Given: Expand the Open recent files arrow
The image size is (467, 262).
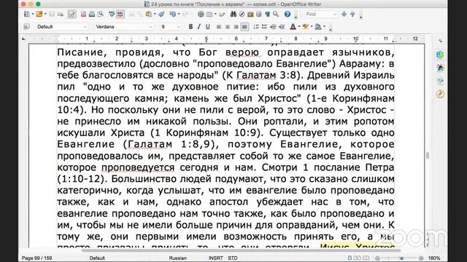Looking at the screenshot, I should [45, 14].
